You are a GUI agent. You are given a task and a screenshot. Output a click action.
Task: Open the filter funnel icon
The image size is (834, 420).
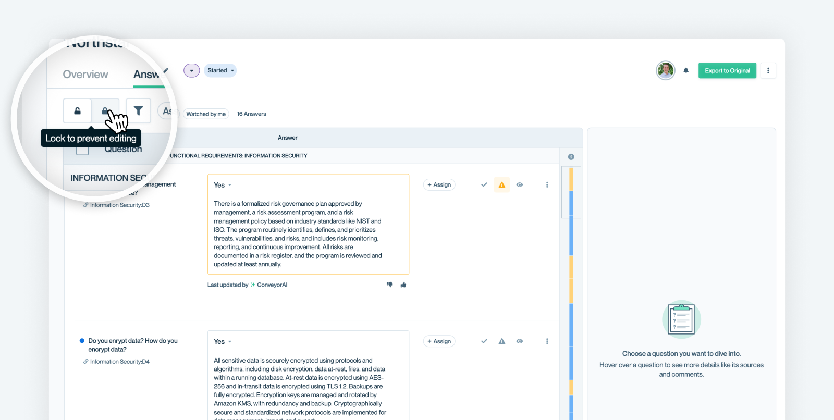click(138, 110)
